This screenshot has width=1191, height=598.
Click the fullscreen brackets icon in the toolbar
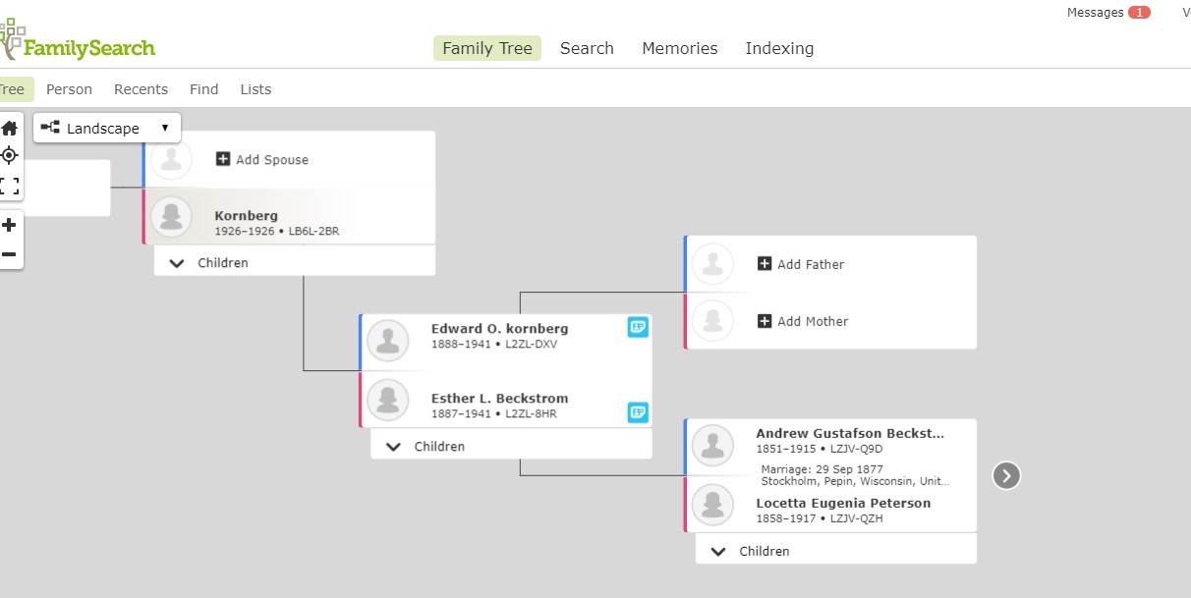pos(10,187)
